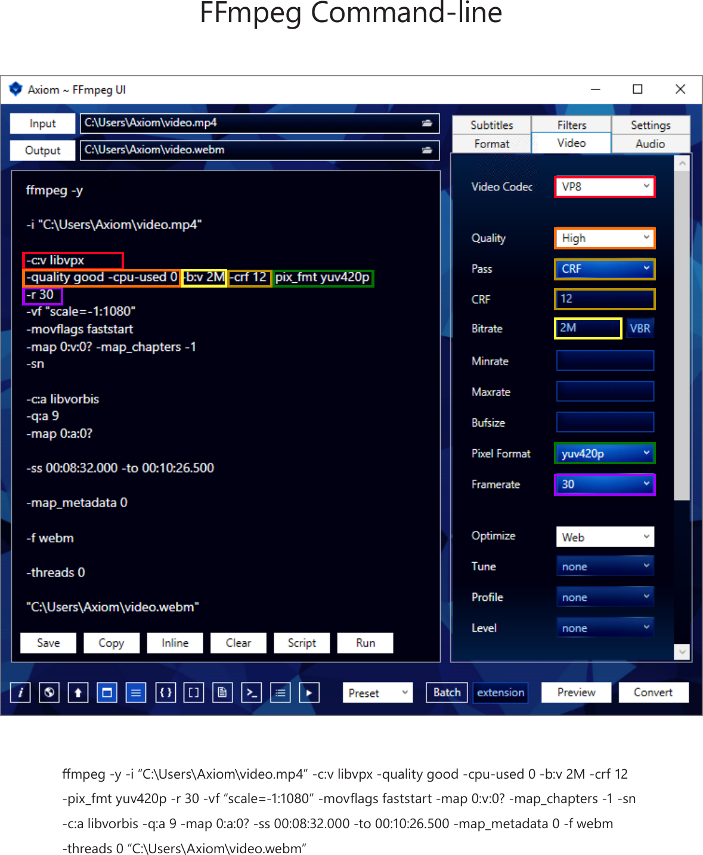Open the info icon in bottom toolbar

pos(20,692)
